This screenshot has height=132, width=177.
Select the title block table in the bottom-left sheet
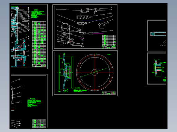(39, 124)
